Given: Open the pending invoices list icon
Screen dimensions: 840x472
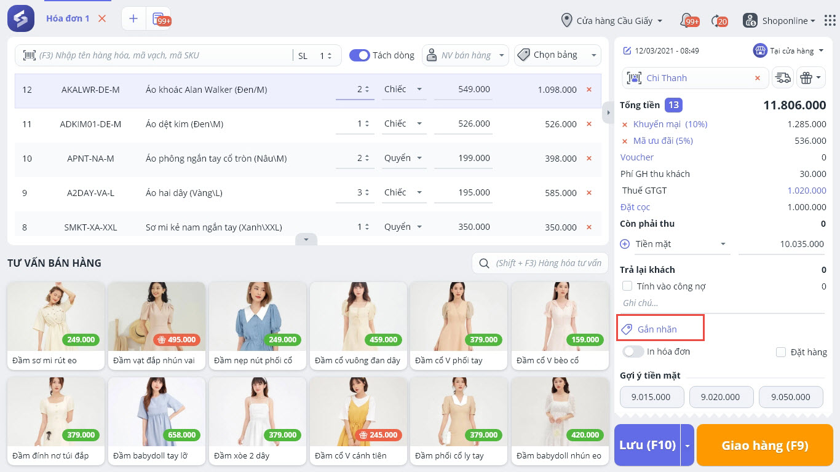Looking at the screenshot, I should (159, 18).
